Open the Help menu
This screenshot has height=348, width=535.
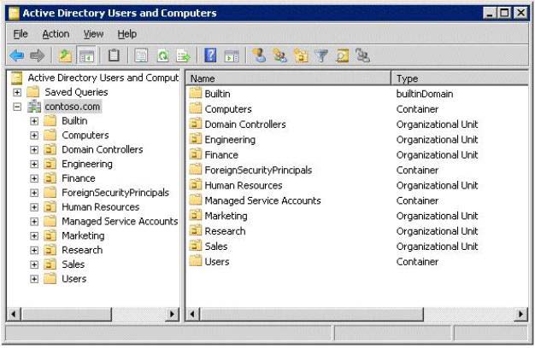(x=127, y=34)
